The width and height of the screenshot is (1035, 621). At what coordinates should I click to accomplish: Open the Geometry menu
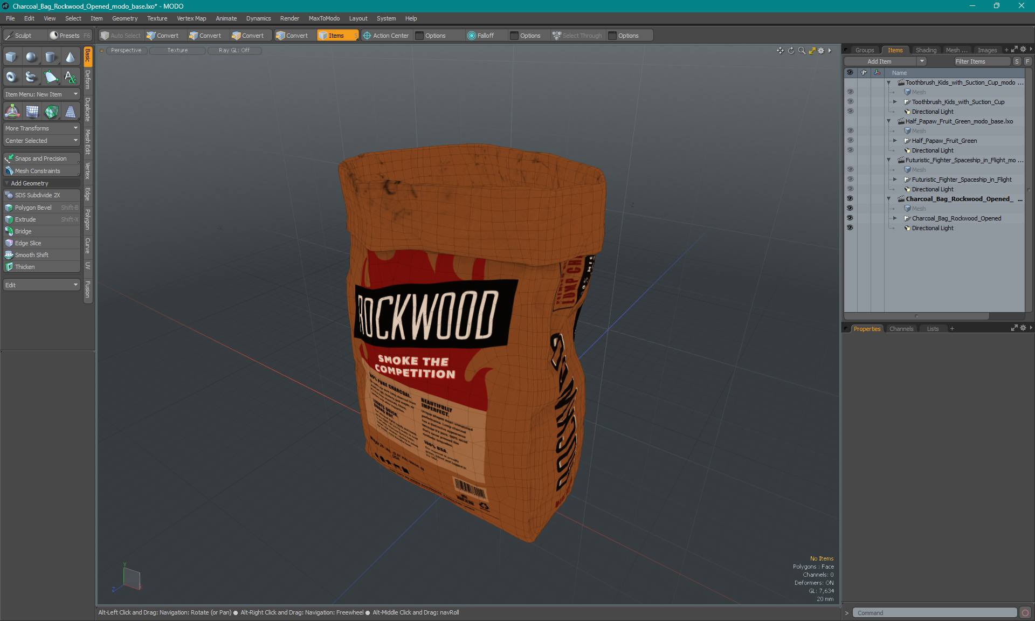click(x=125, y=18)
